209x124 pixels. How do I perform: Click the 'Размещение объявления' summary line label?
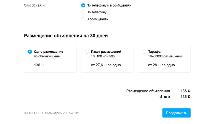pyautogui.click(x=148, y=91)
